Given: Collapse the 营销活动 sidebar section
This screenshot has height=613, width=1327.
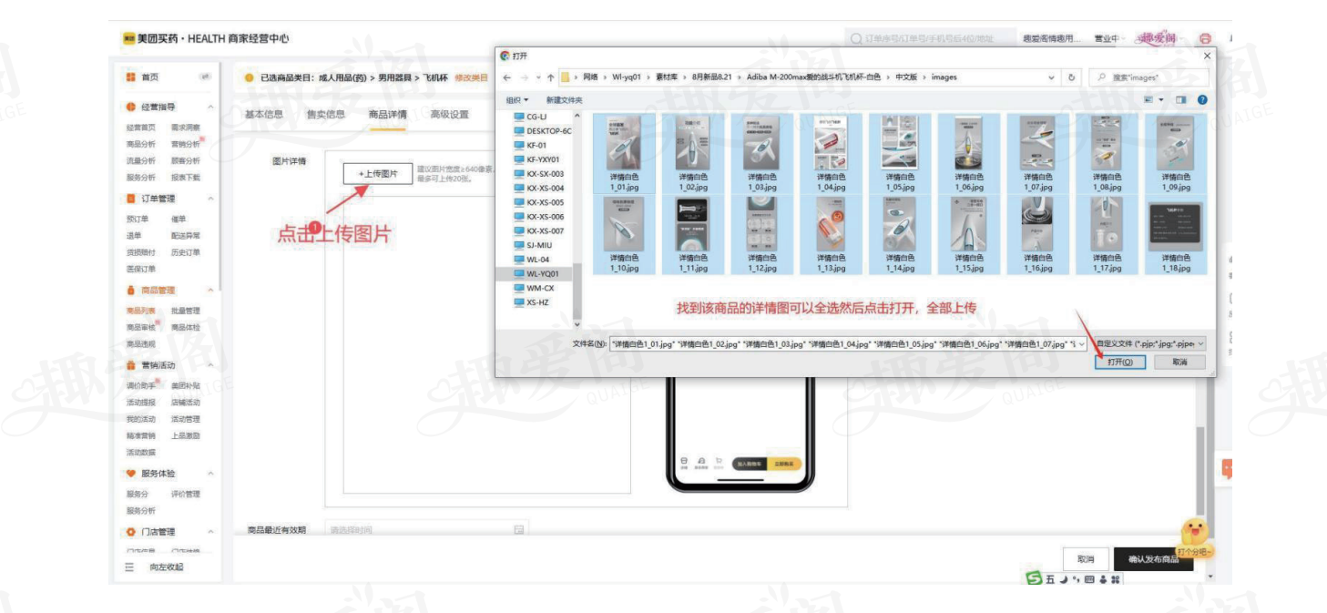Looking at the screenshot, I should (x=211, y=365).
